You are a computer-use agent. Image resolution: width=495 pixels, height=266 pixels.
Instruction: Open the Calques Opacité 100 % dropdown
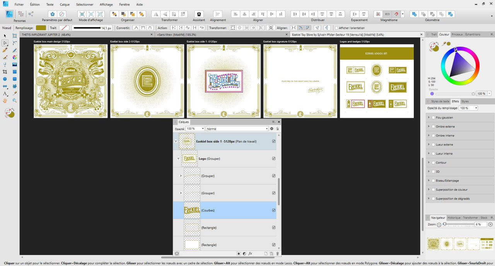[195, 129]
